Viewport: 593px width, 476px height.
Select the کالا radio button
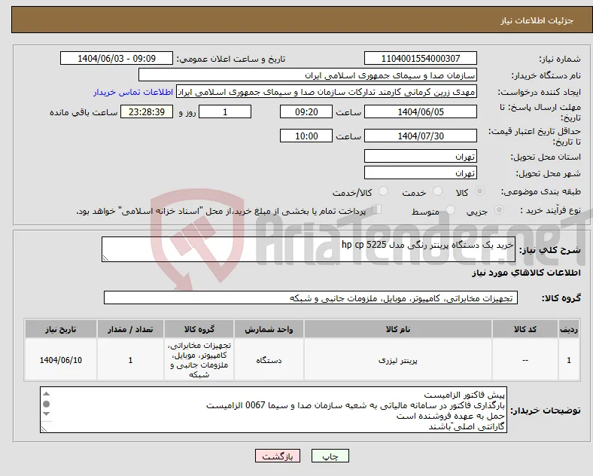click(x=479, y=191)
